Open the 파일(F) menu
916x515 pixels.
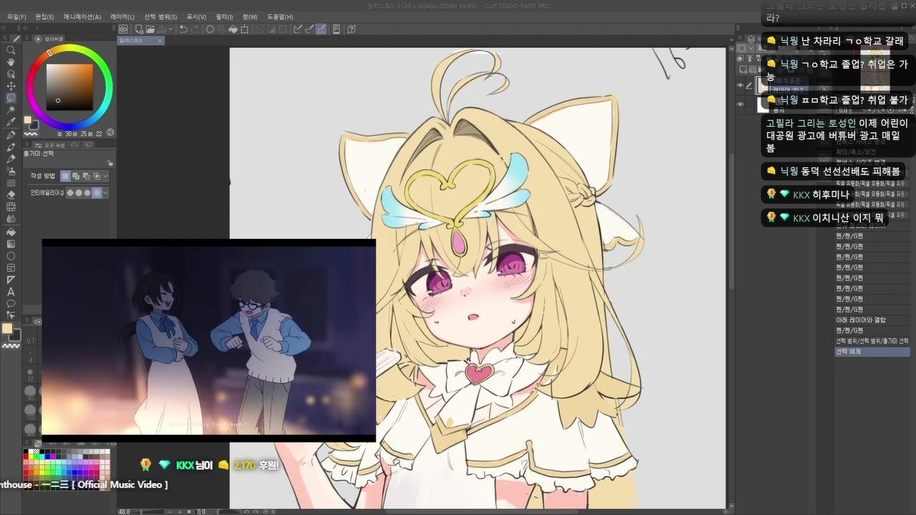(16, 17)
